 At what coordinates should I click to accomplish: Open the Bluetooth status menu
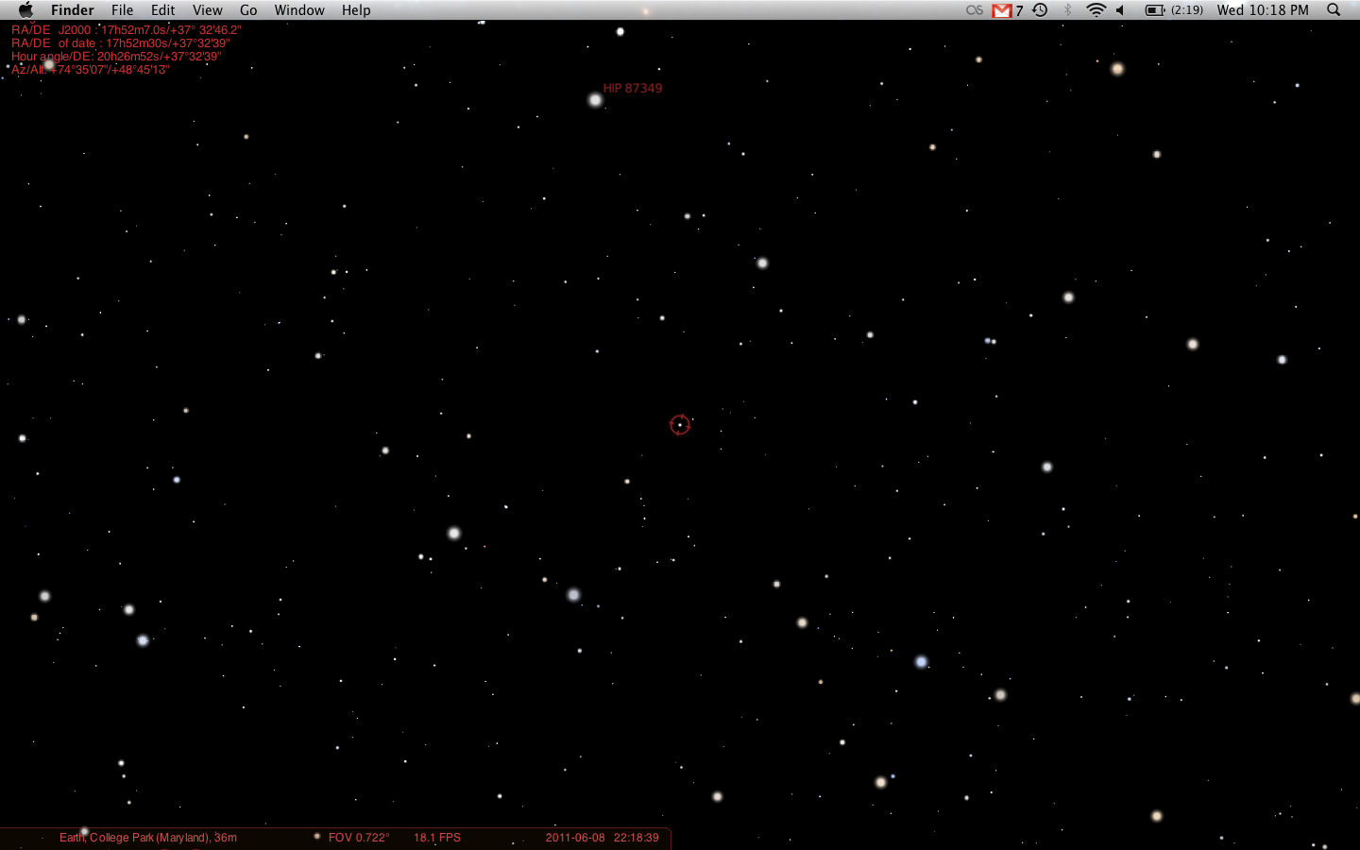pyautogui.click(x=1068, y=10)
